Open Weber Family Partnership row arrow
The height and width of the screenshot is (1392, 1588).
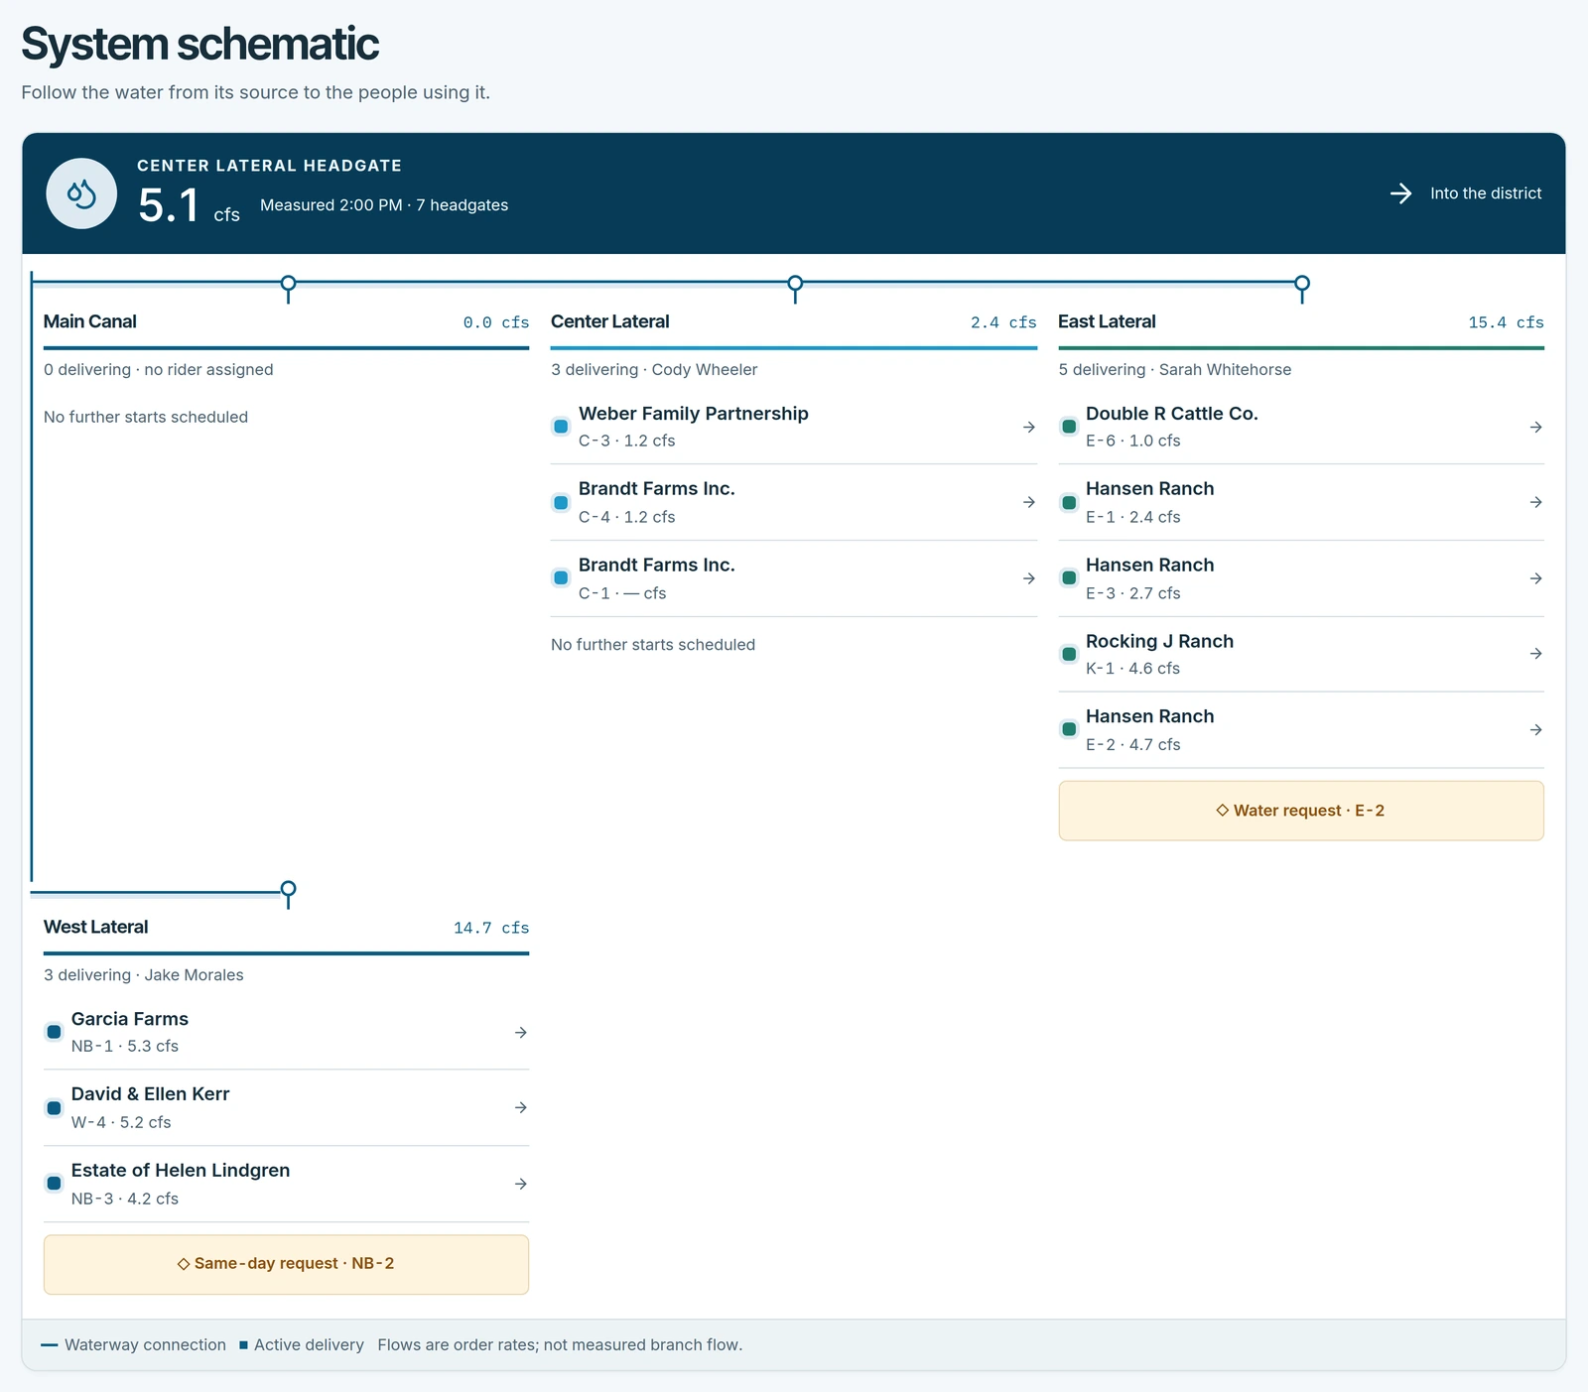click(x=1028, y=427)
